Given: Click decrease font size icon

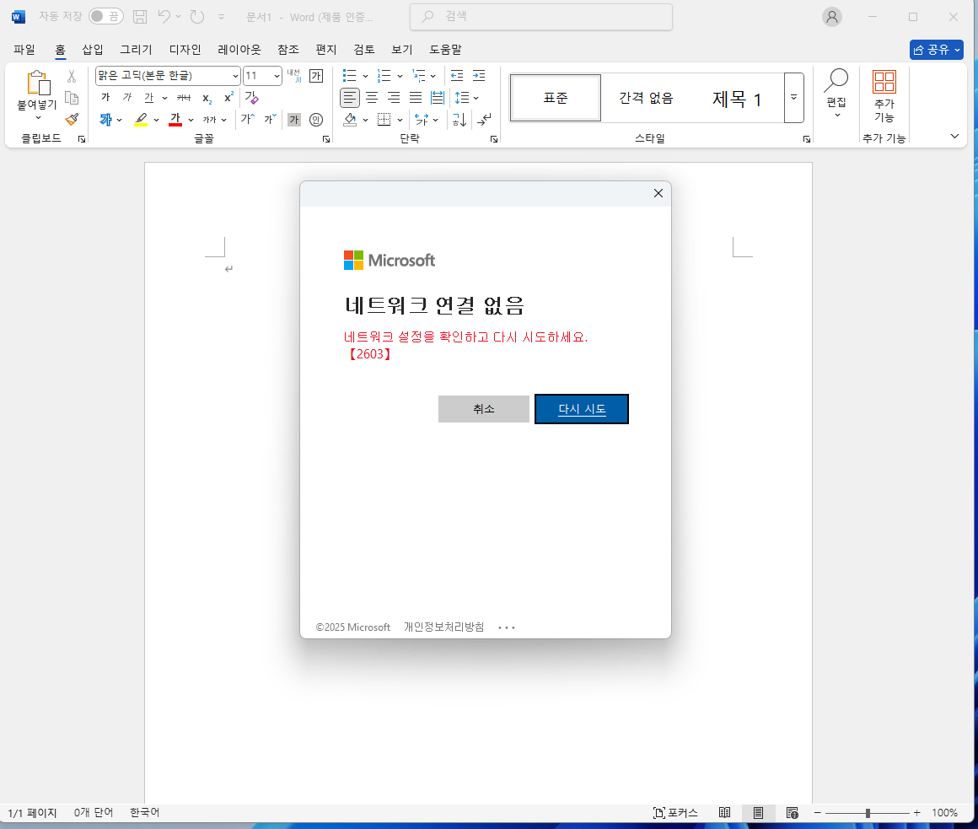Looking at the screenshot, I should pyautogui.click(x=270, y=119).
